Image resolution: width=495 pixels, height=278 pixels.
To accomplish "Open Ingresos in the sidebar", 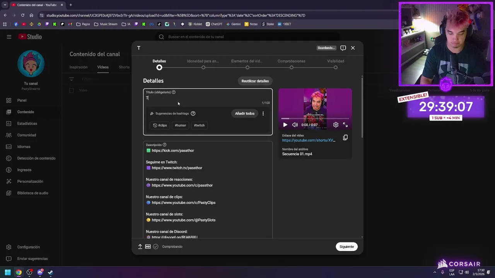I will [31, 170].
